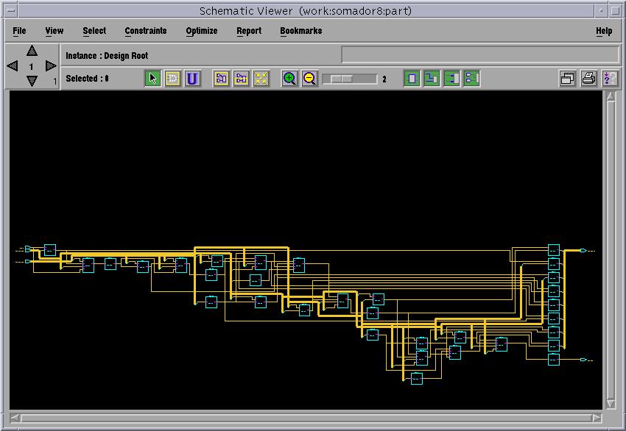This screenshot has width=626, height=431.
Task: Open the Constraints menu
Action: 146,31
